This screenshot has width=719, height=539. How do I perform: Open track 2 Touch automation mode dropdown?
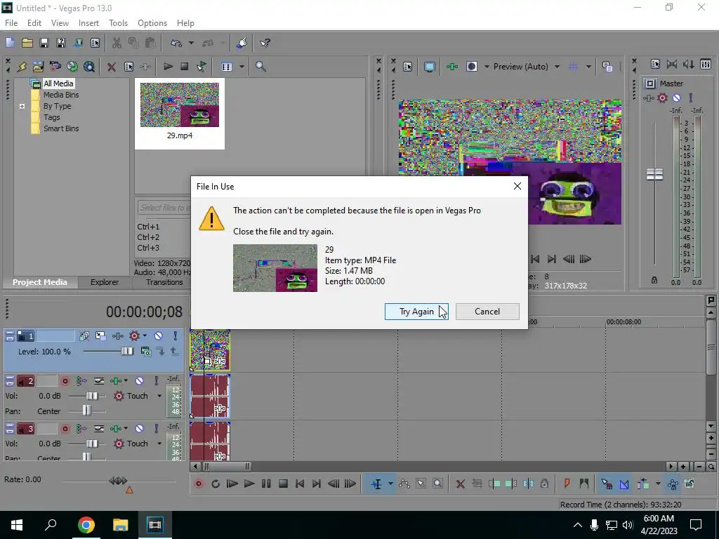click(x=159, y=396)
